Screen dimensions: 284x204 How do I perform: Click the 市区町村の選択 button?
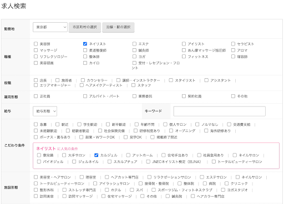click(85, 27)
